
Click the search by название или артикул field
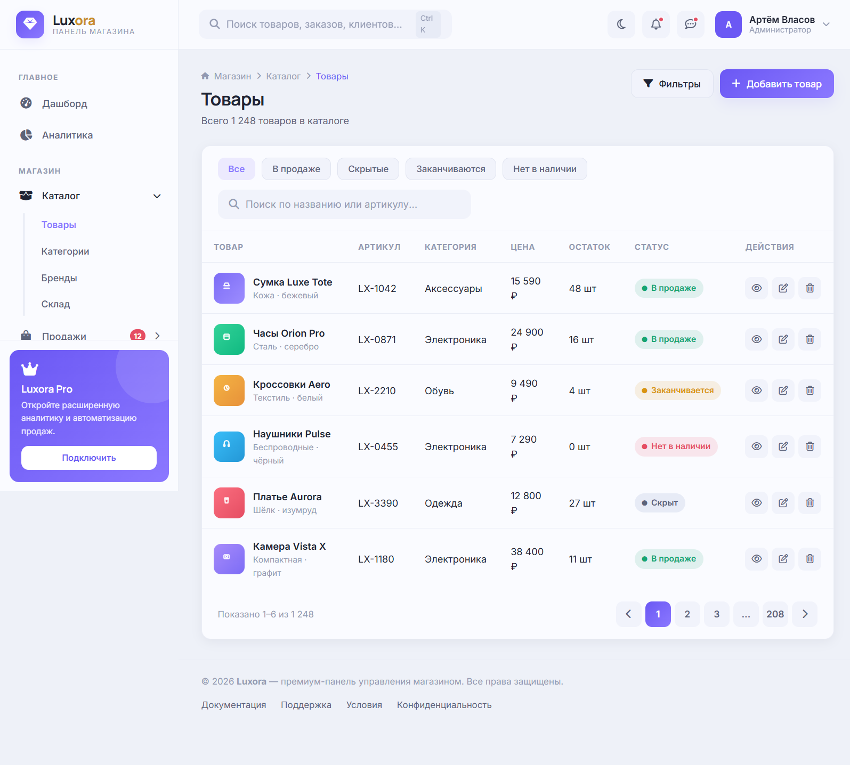pos(344,205)
